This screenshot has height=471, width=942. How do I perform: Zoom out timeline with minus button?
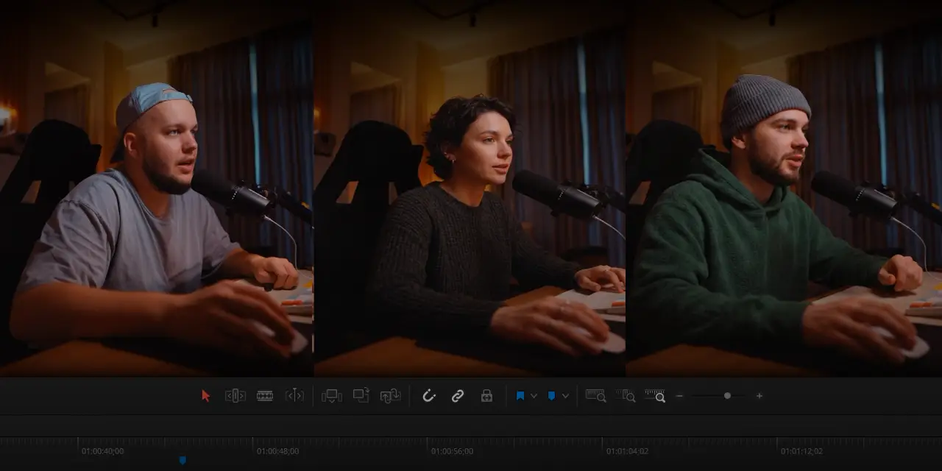(679, 396)
